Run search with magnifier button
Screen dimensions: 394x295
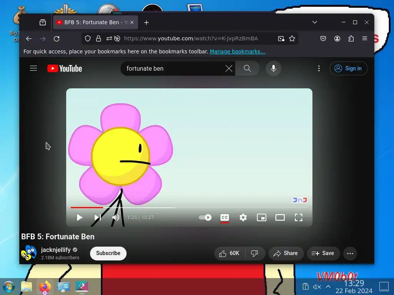[x=247, y=68]
